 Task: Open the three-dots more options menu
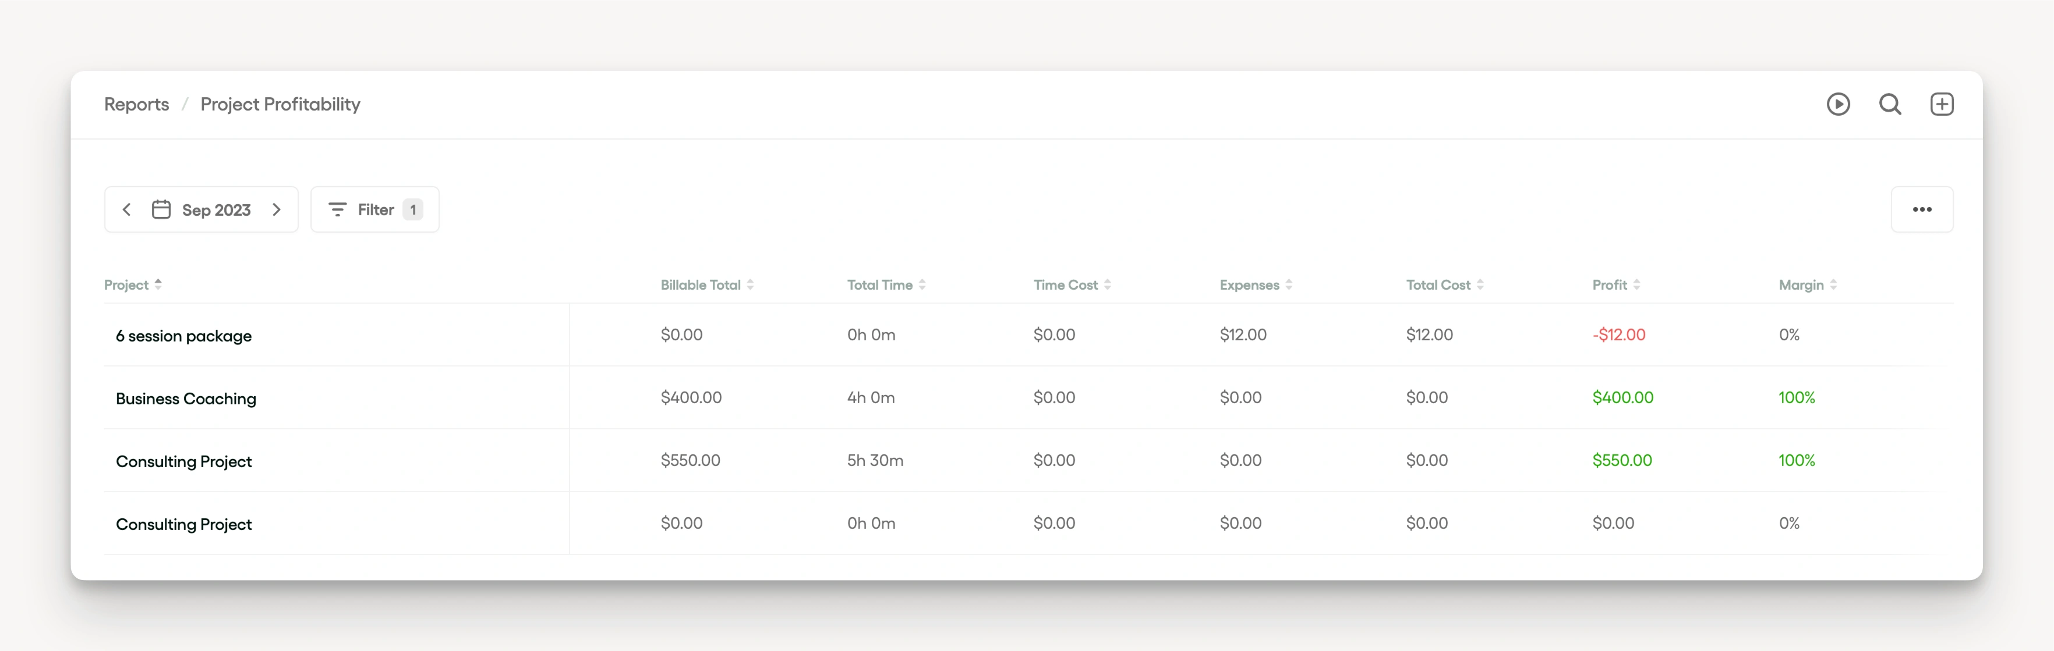click(1922, 209)
